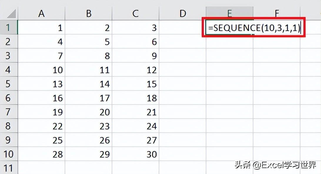Select row 11 header

pyautogui.click(x=9, y=168)
